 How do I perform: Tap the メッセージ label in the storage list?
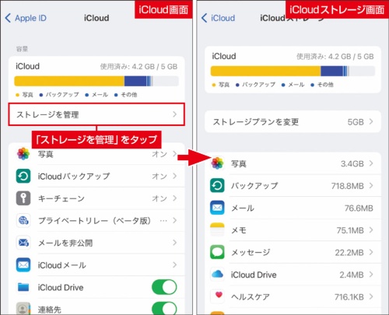251,252
